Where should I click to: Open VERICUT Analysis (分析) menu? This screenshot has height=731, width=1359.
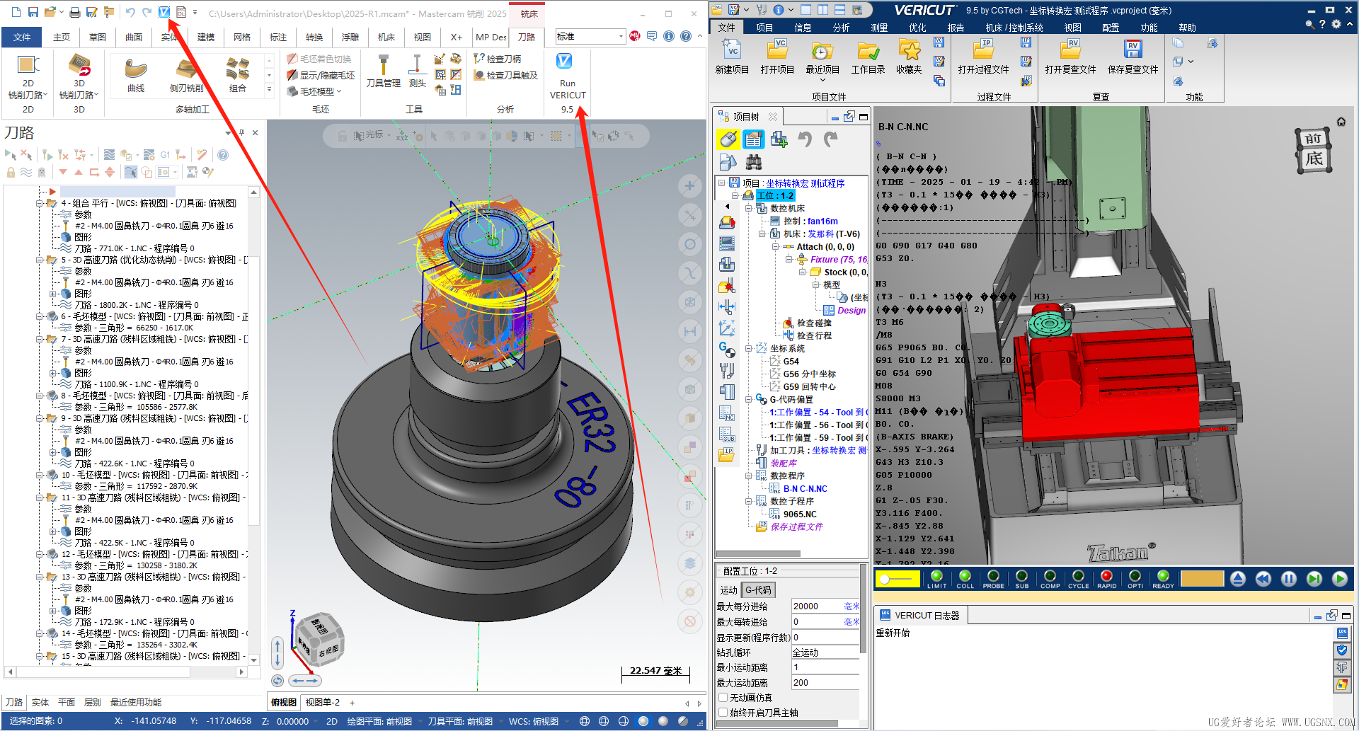coord(841,28)
